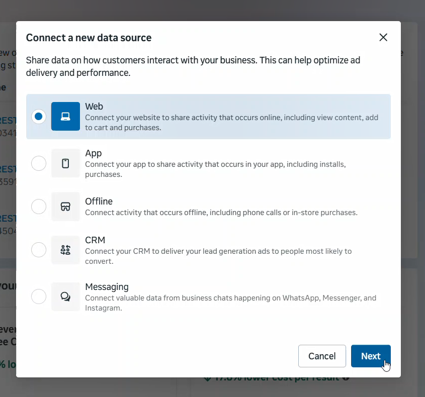Click the CRM people icon
This screenshot has height=397, width=425.
[65, 250]
